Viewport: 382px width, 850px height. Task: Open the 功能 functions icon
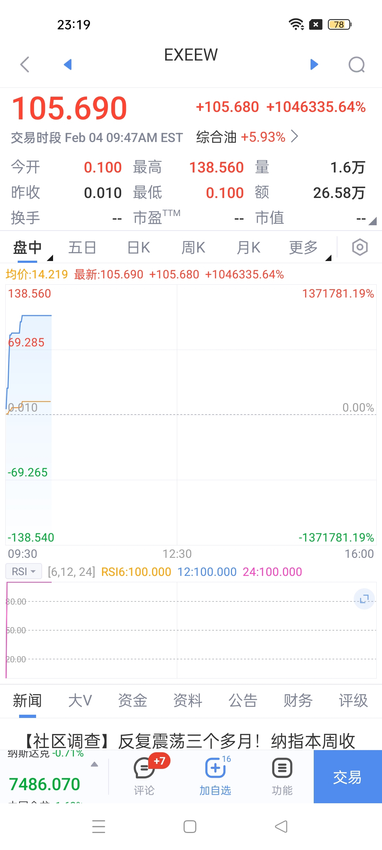pyautogui.click(x=282, y=776)
